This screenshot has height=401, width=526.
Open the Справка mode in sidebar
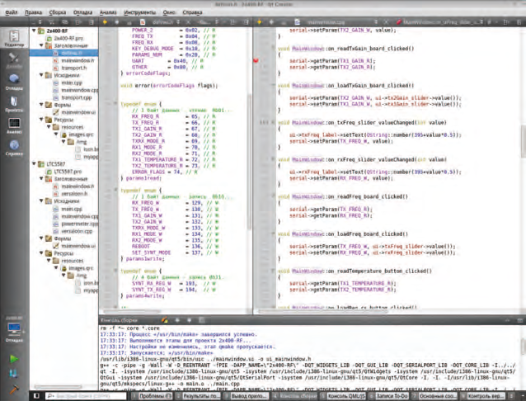[x=13, y=149]
